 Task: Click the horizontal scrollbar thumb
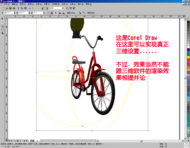[141, 141]
